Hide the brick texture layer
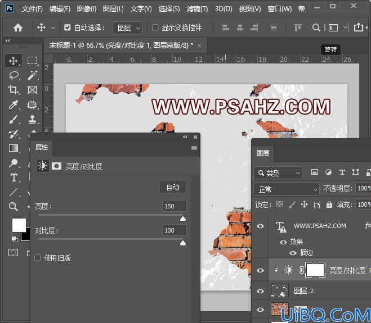This screenshot has height=323, width=371. (260, 310)
